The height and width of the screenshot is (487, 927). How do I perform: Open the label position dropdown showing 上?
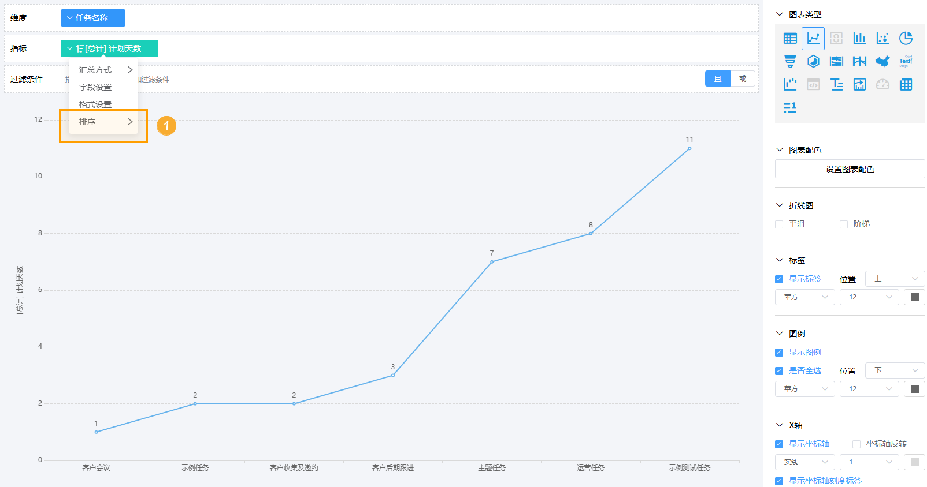895,279
